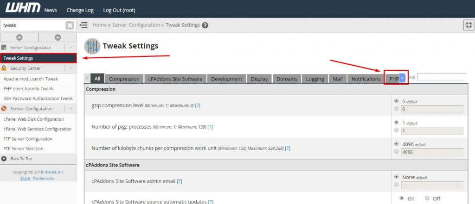Click the sidebar scroll-up arrow button
The image size is (475, 204).
click(19, 37)
